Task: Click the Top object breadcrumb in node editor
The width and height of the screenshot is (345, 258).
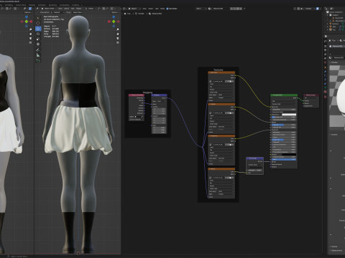Action: point(127,14)
